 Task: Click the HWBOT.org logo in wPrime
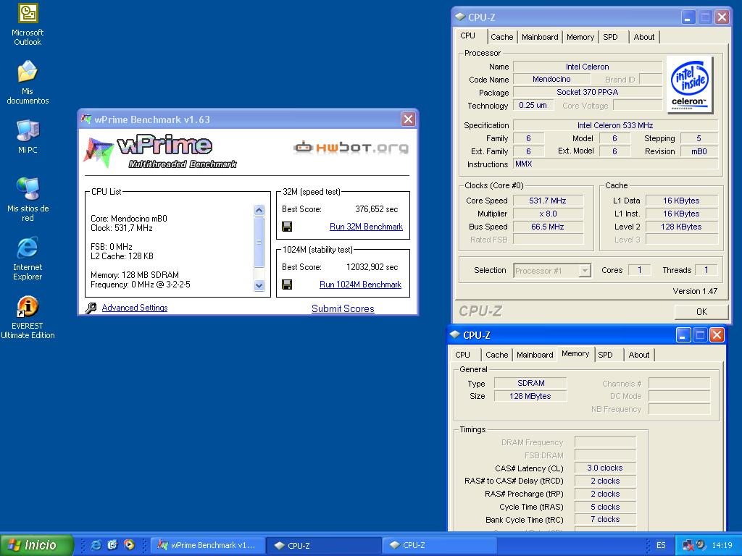pos(351,148)
